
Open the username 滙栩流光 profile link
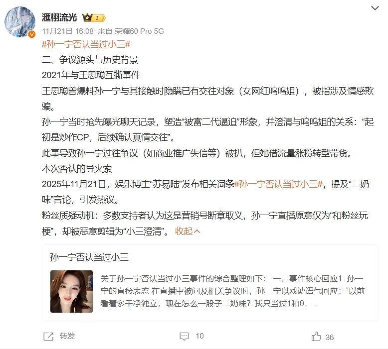(x=59, y=17)
